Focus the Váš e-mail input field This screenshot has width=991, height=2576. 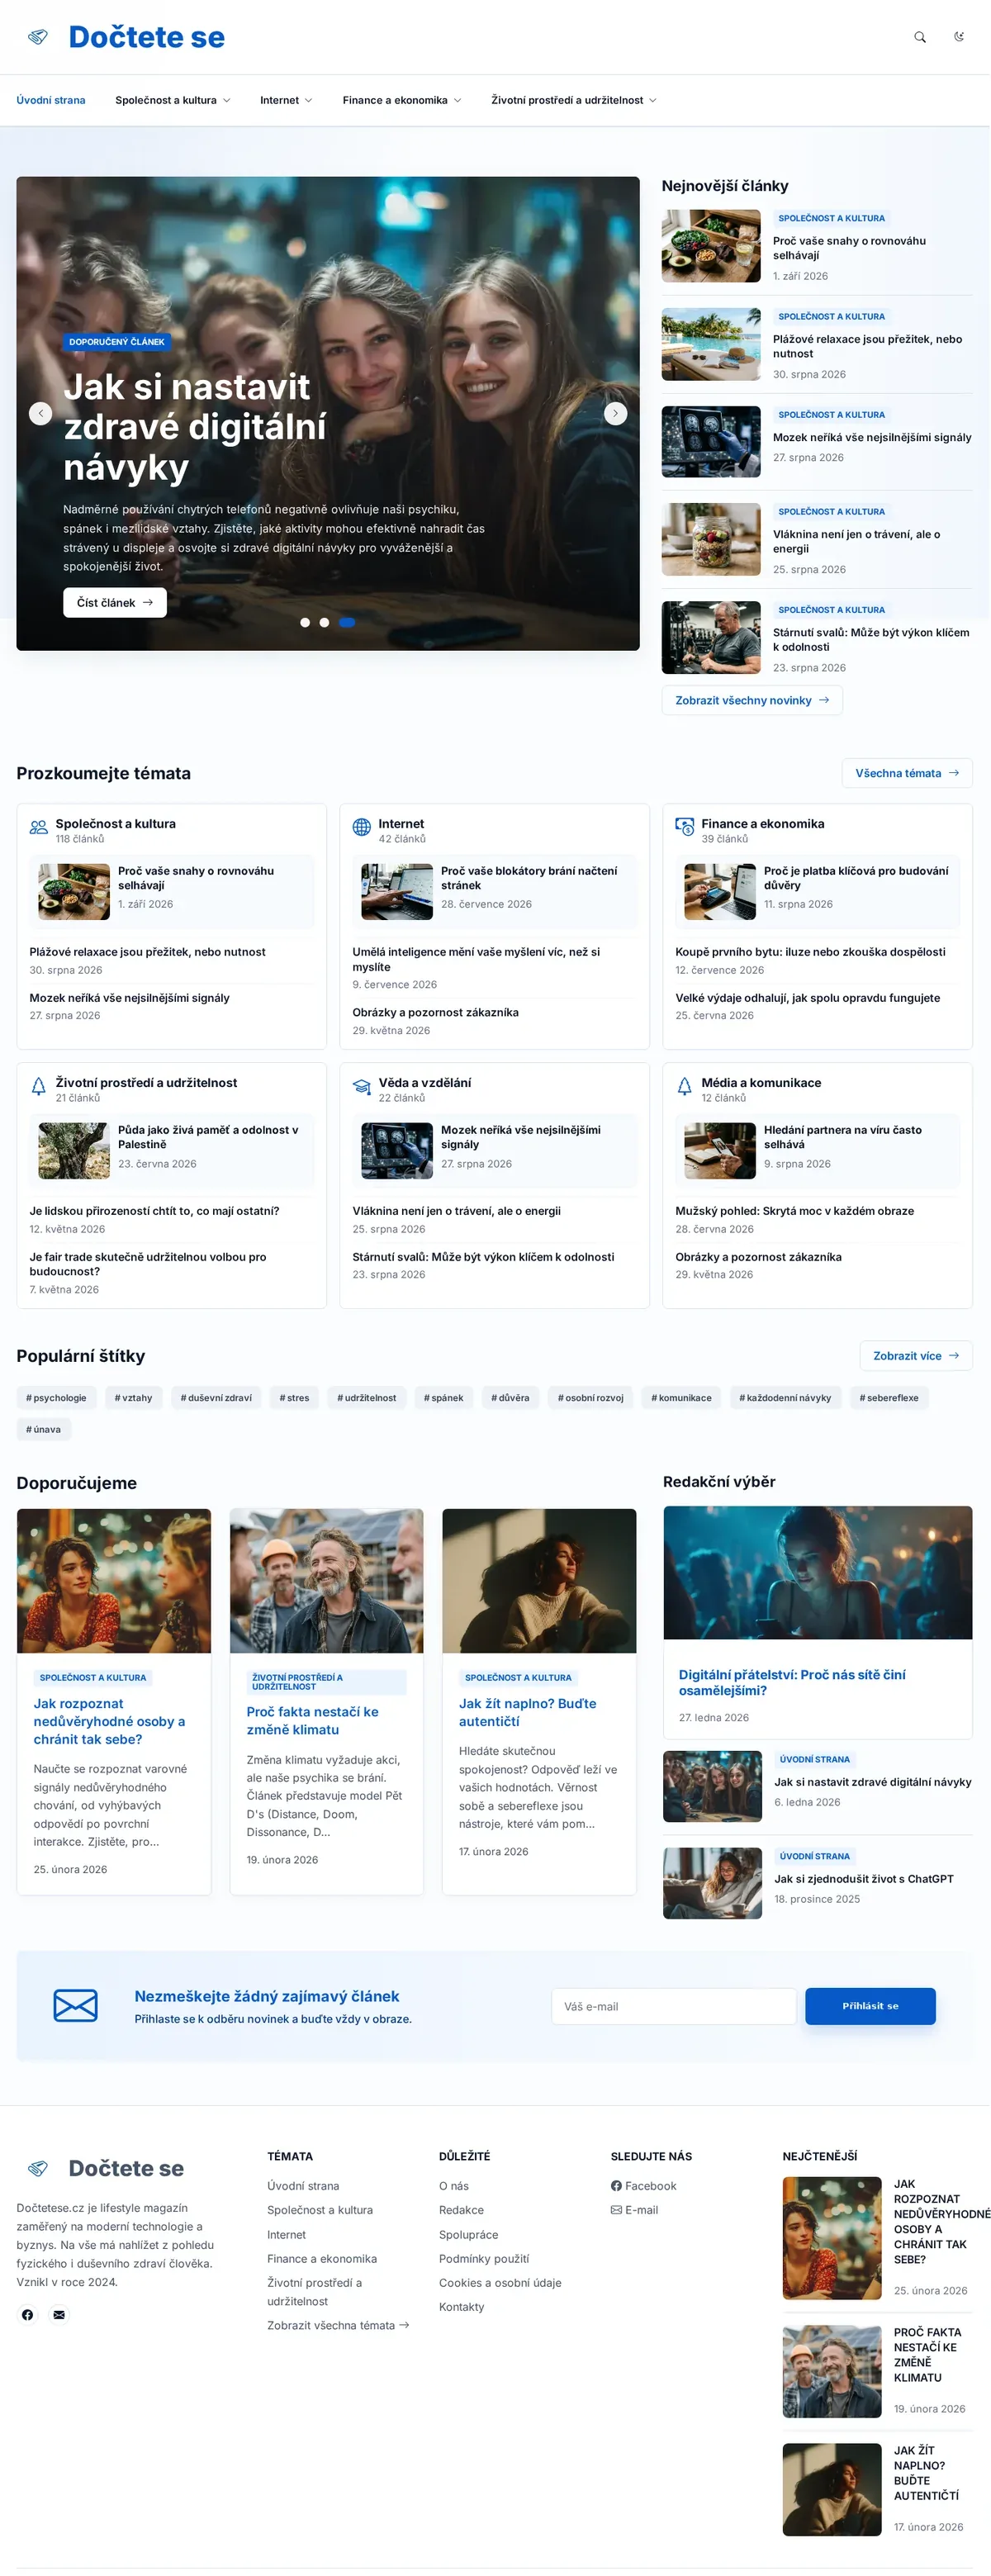click(674, 2006)
